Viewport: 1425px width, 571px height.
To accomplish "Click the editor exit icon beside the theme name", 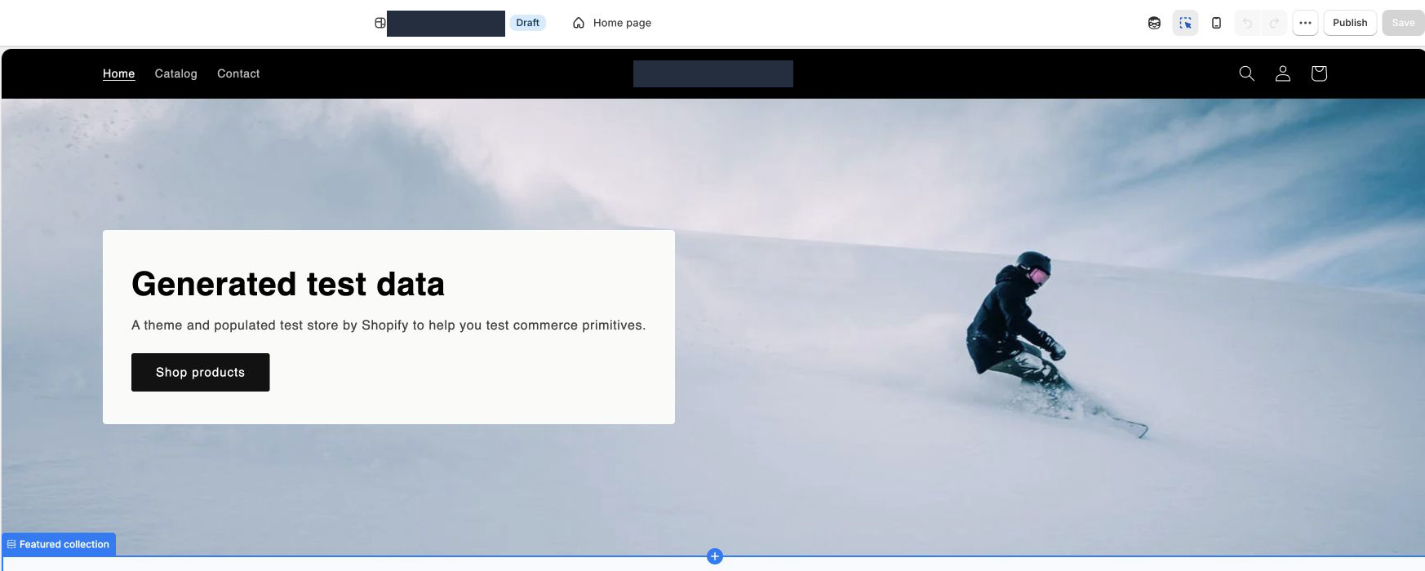I will click(380, 23).
